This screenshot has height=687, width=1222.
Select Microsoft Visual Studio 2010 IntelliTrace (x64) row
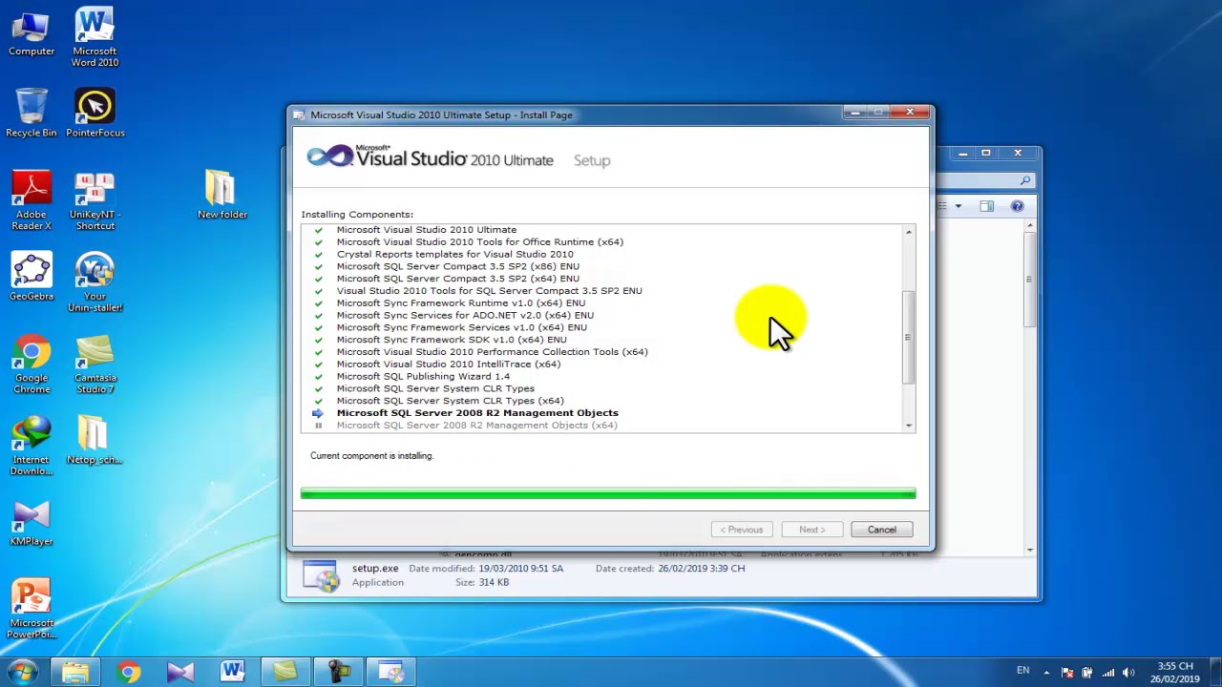click(448, 364)
